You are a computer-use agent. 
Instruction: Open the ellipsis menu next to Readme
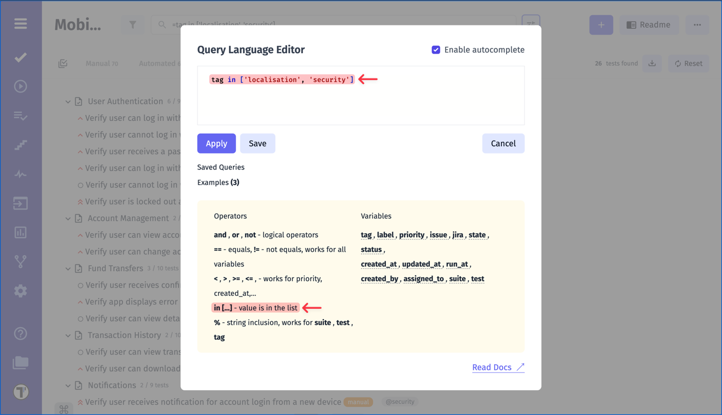(697, 25)
